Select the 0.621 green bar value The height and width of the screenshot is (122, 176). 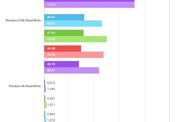pyautogui.click(x=51, y=99)
